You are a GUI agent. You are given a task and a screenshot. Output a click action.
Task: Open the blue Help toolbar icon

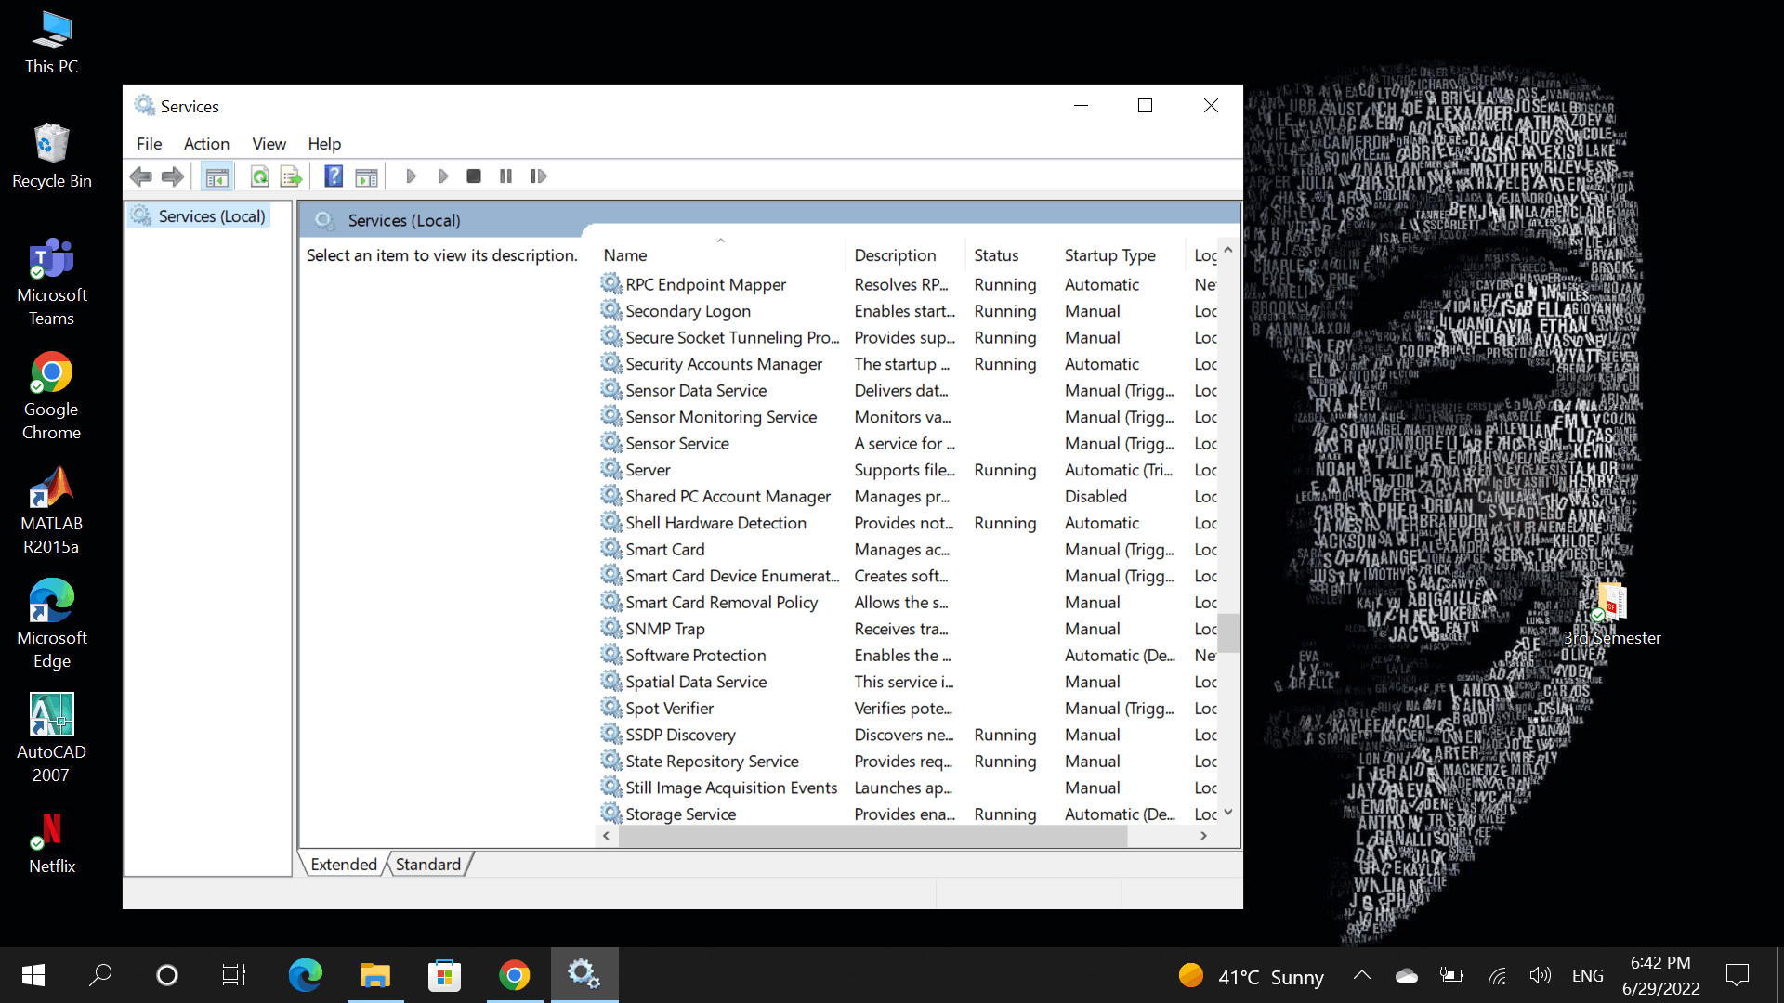[x=334, y=176]
